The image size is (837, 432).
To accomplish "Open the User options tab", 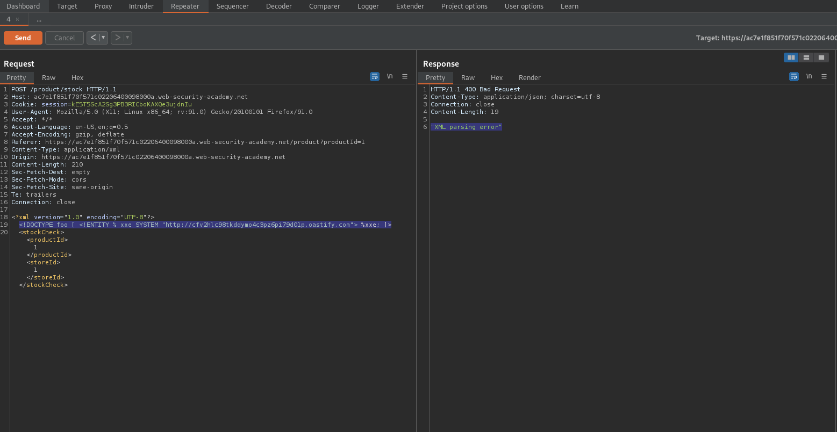I will [x=524, y=6].
